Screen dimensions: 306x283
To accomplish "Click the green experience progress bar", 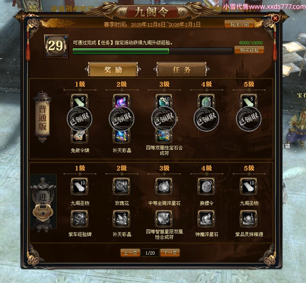I will [152, 51].
